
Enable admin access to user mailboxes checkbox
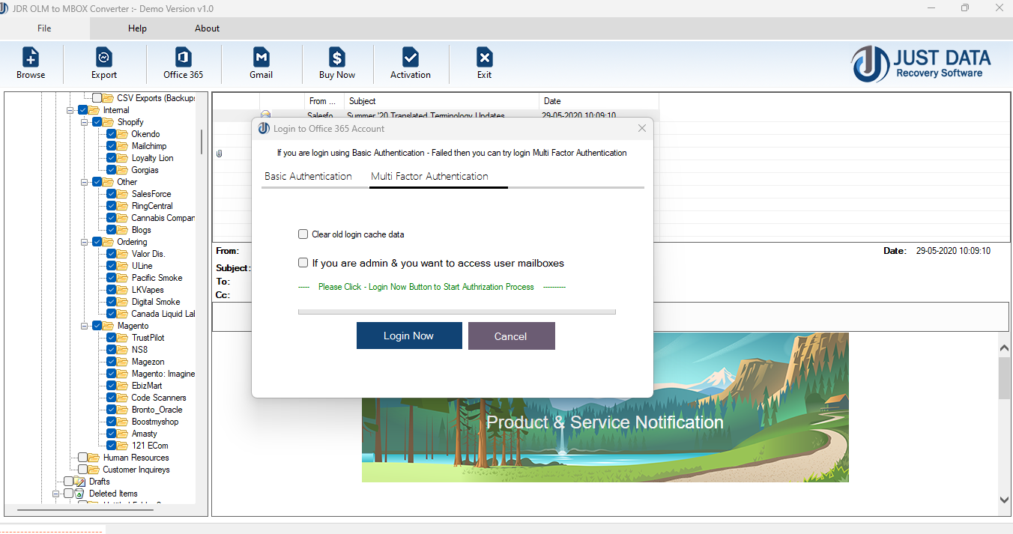tap(303, 263)
